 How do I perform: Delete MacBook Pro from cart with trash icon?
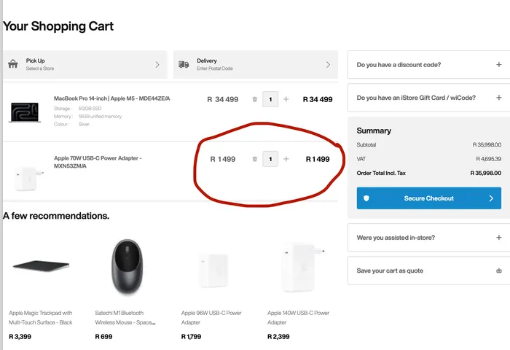(254, 99)
